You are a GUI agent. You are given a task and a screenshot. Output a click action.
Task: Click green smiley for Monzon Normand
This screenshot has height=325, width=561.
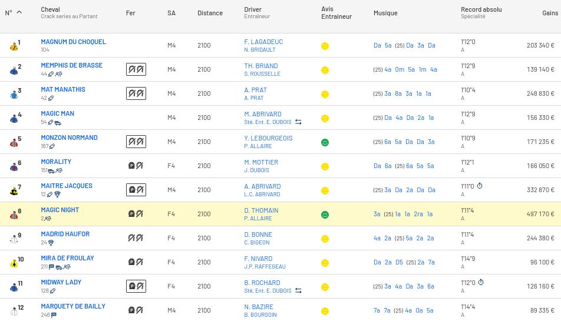point(325,142)
